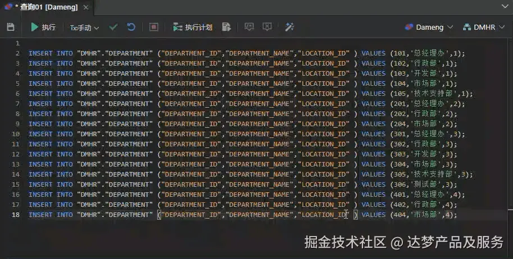Click '技术支持部' on line 6

[433, 94]
